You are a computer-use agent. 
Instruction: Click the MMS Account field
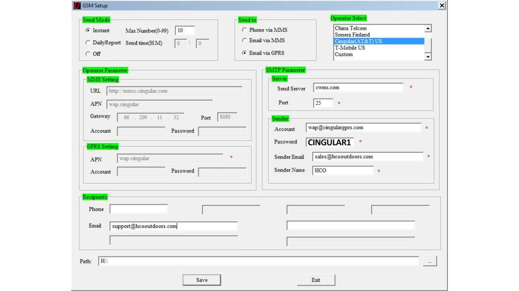pyautogui.click(x=141, y=131)
